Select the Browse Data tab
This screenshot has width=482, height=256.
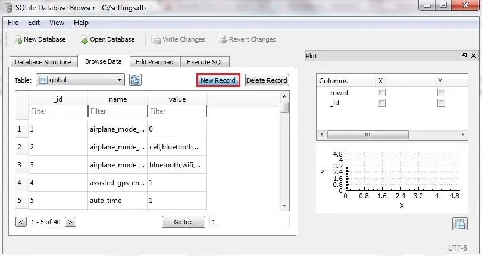point(104,61)
